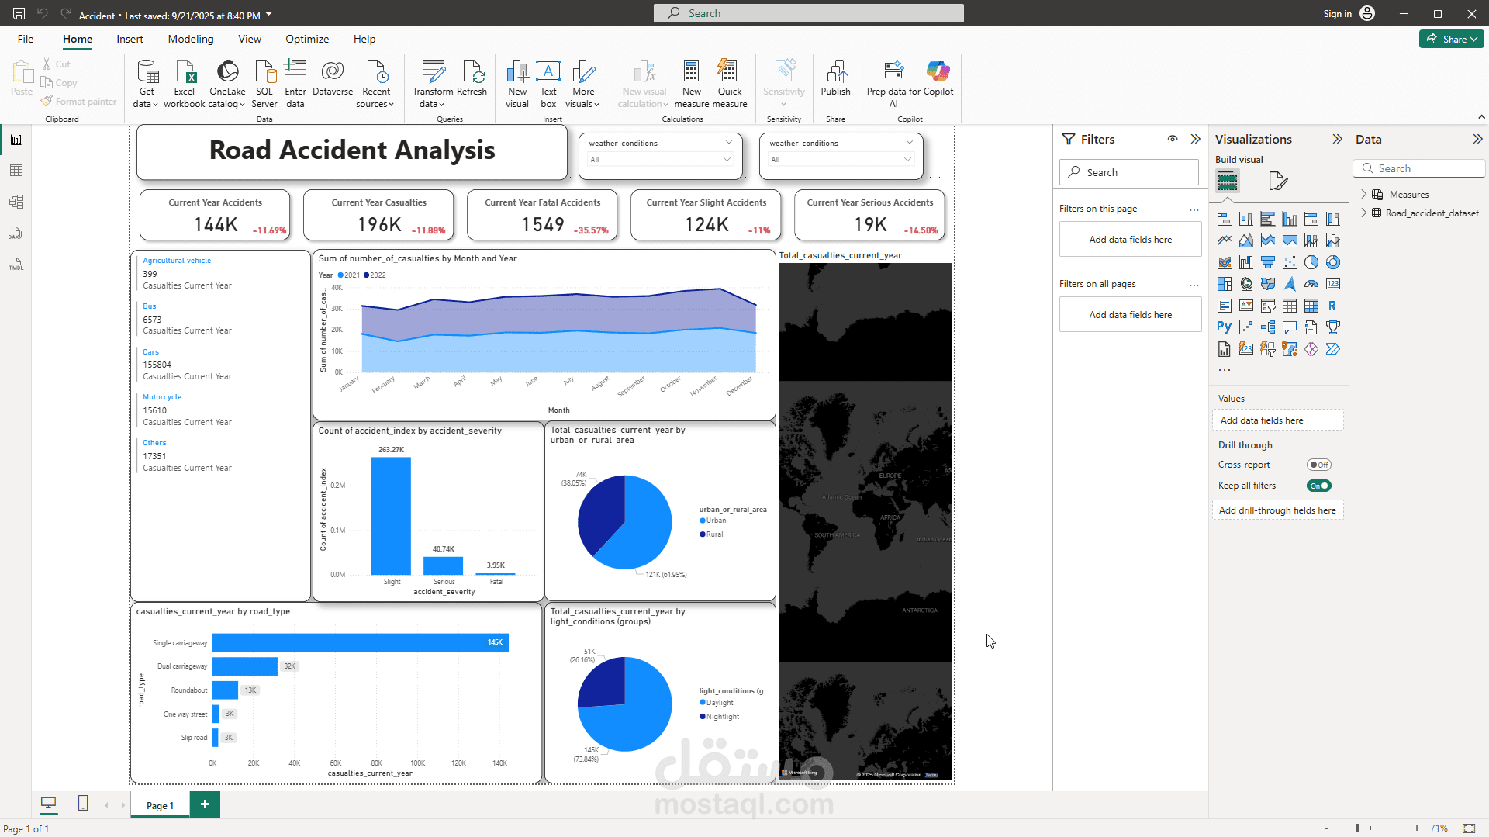Screen dimensions: 1489x837
Task: Fit page to window
Action: click(x=1469, y=828)
